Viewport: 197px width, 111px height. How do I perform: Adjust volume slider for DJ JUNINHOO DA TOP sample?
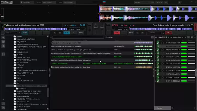click(x=192, y=43)
